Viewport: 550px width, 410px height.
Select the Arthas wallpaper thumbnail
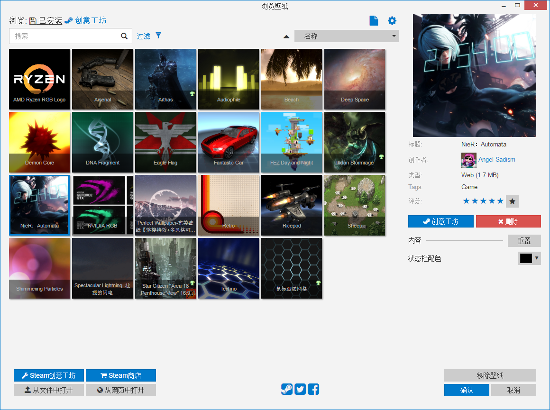click(x=165, y=79)
